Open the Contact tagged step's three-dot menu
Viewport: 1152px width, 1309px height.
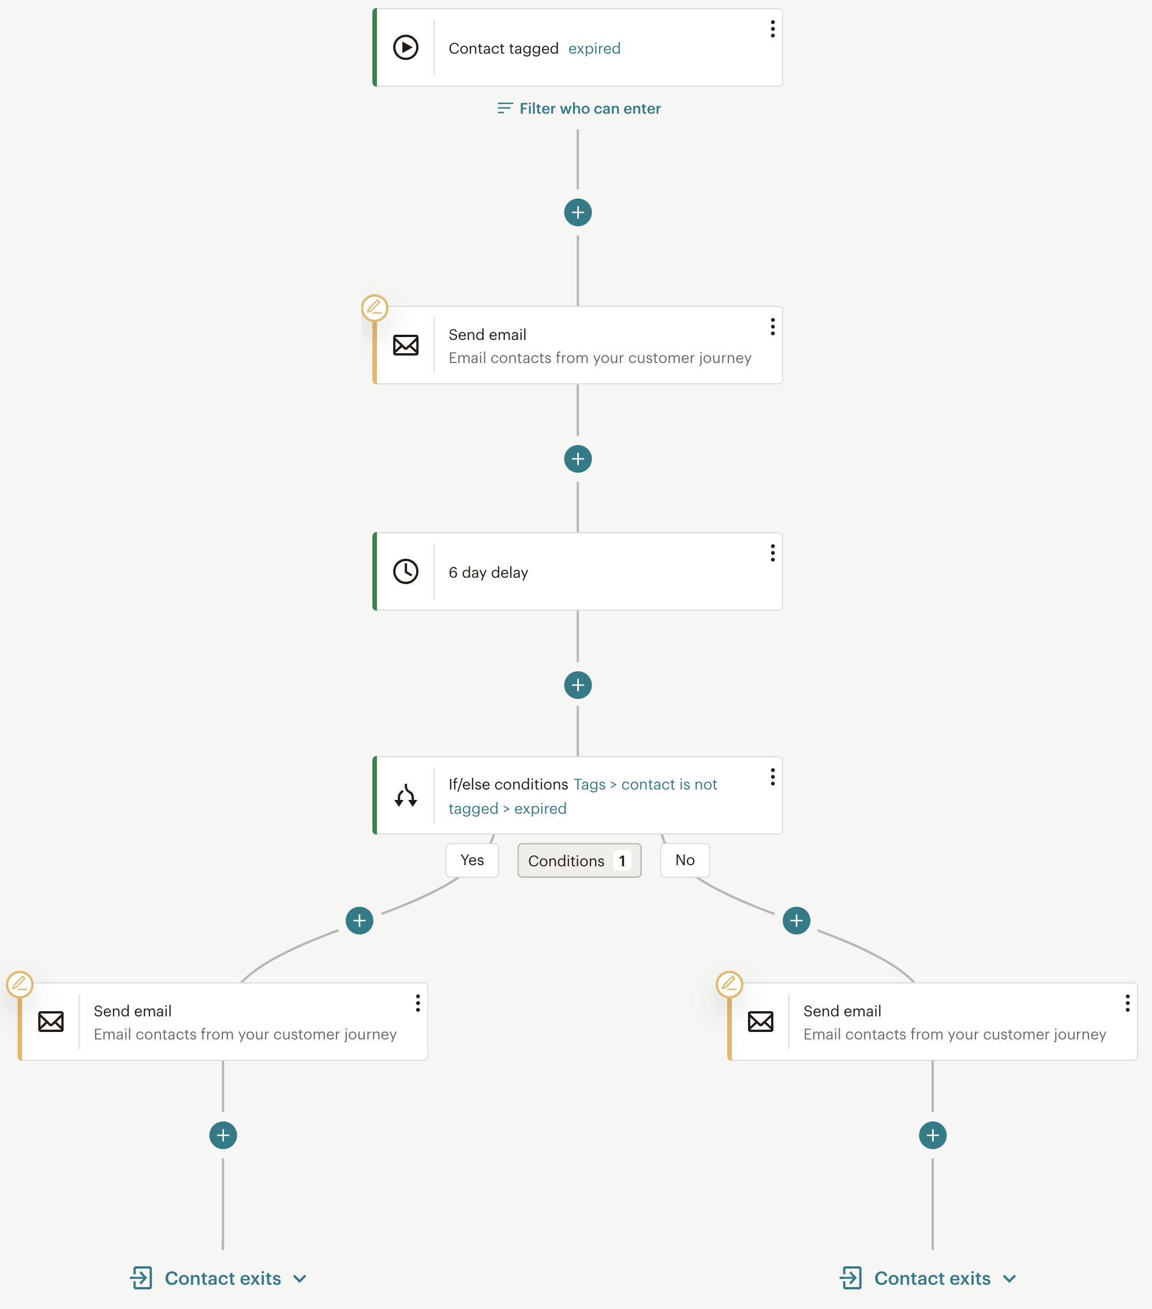(x=772, y=29)
